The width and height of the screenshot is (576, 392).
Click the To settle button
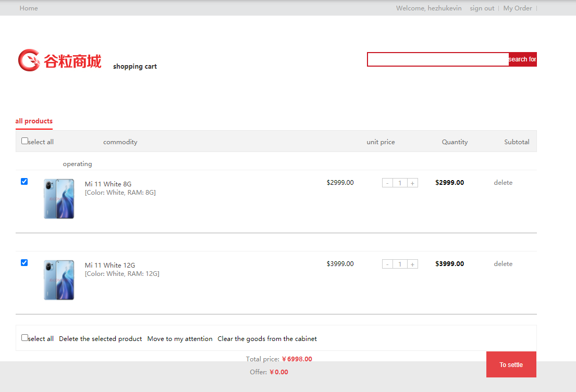[511, 364]
